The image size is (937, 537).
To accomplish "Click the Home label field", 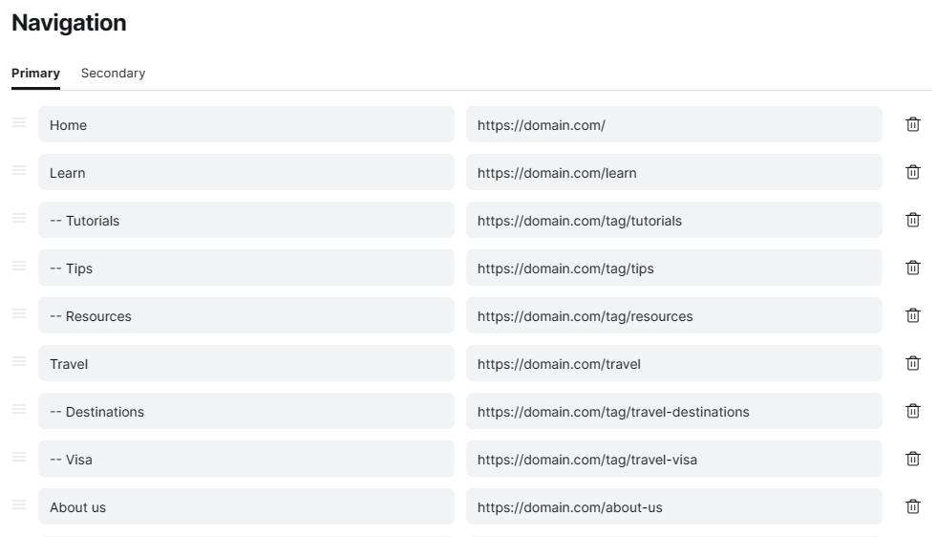I will coord(245,124).
